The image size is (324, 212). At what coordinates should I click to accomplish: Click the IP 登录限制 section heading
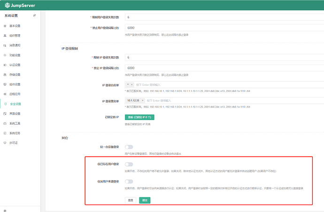point(69,49)
